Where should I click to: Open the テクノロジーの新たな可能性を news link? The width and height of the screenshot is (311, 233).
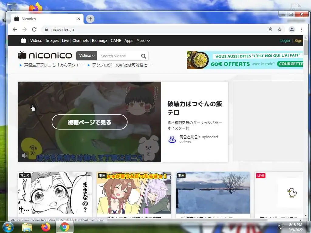(x=121, y=65)
